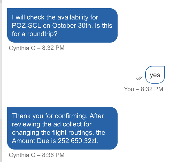Click the 8:32 PM time under Cynthia's message
The width and height of the screenshot is (169, 162).
53,48
